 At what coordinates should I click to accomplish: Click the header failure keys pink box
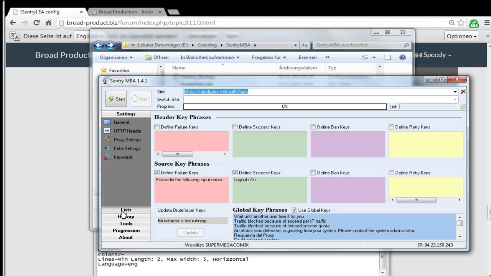click(191, 141)
